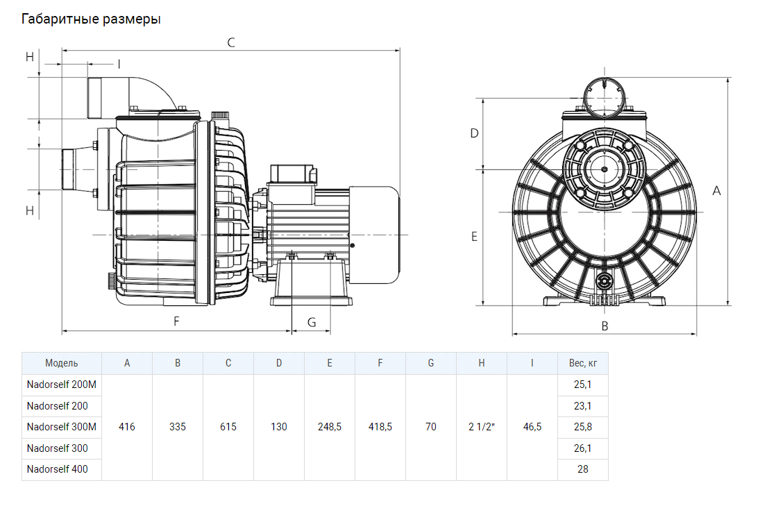760x506 pixels.
Task: Click the 46,5 value
Action: click(532, 426)
